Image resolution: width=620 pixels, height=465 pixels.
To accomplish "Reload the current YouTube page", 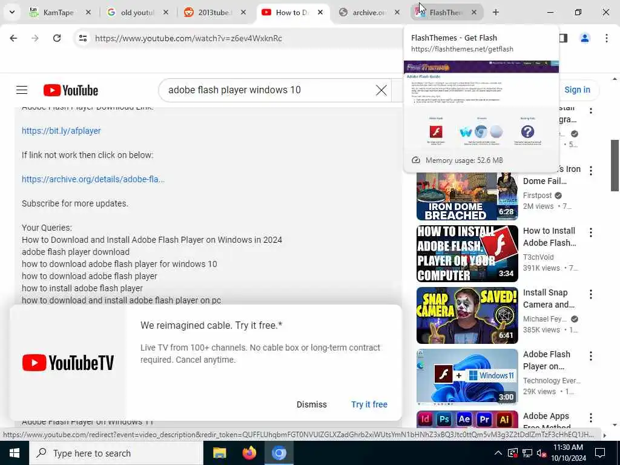I will coord(57,38).
